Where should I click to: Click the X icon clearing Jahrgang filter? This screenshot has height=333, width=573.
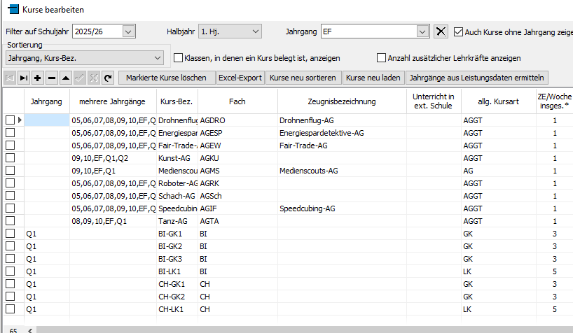[x=441, y=31]
